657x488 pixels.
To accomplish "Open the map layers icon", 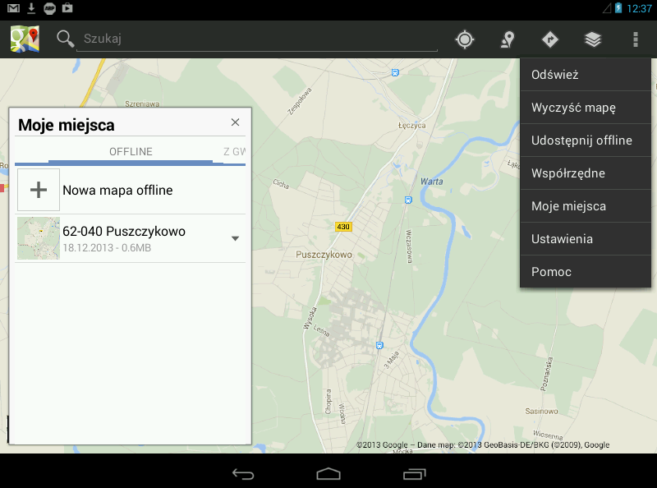I will 593,39.
